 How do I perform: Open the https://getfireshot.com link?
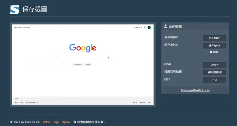(x=195, y=90)
